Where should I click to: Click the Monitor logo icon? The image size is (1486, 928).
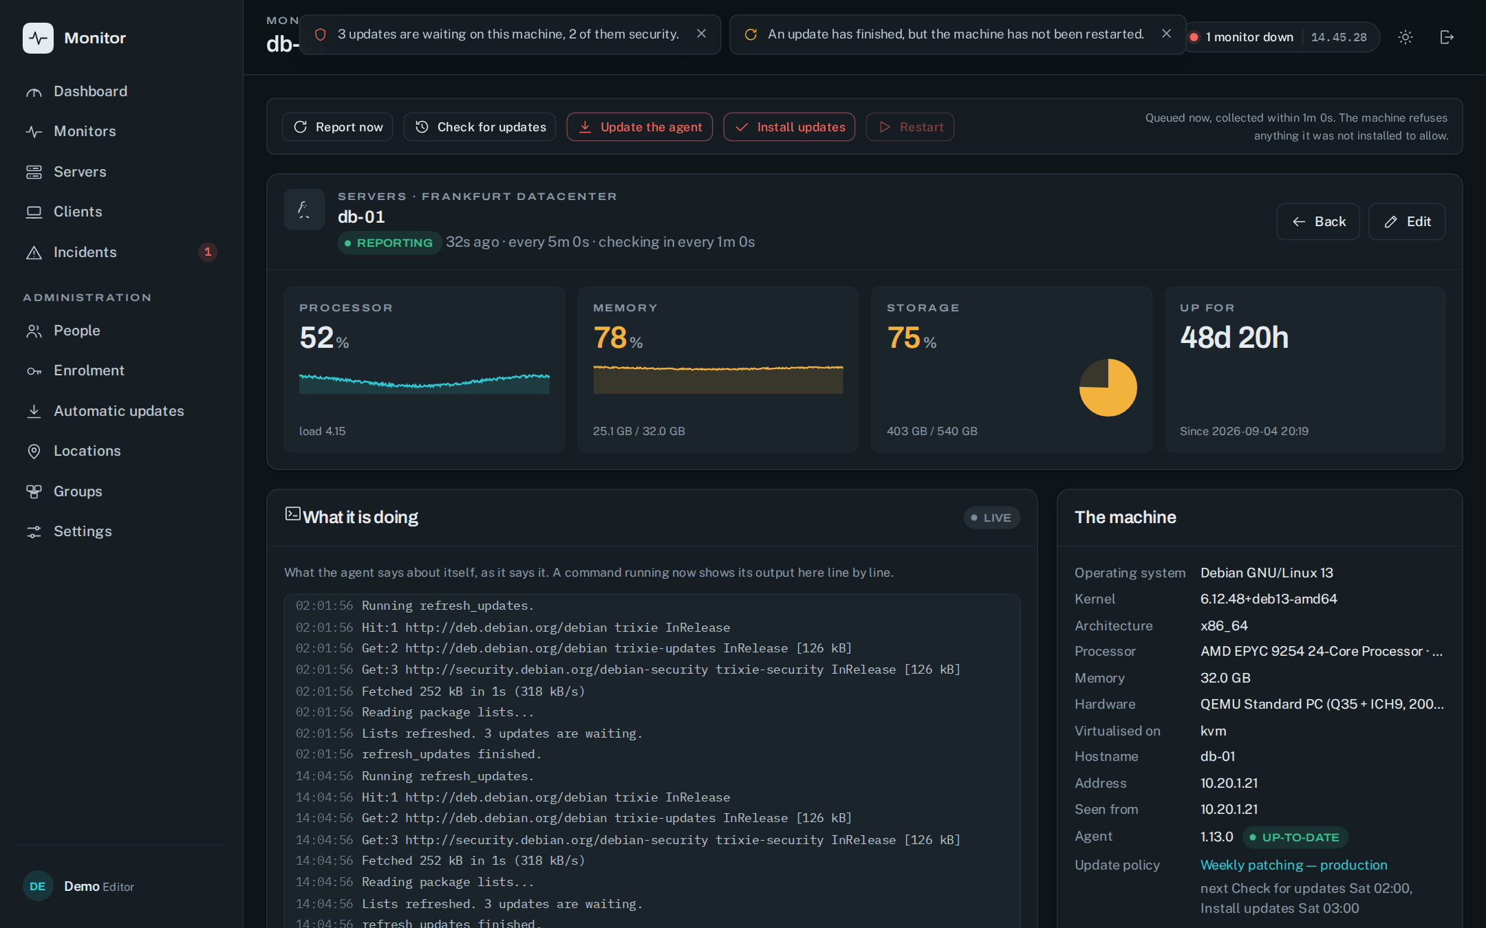click(38, 38)
